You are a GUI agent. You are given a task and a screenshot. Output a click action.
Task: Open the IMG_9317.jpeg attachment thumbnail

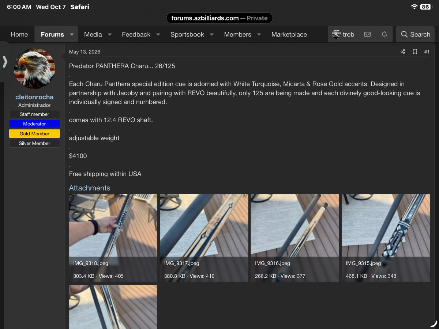pyautogui.click(x=204, y=238)
